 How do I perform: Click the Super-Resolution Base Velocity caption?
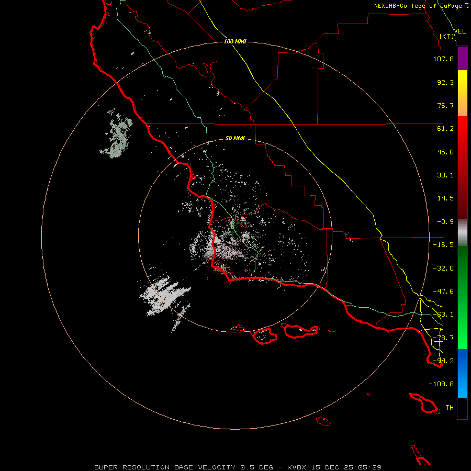pyautogui.click(x=238, y=467)
